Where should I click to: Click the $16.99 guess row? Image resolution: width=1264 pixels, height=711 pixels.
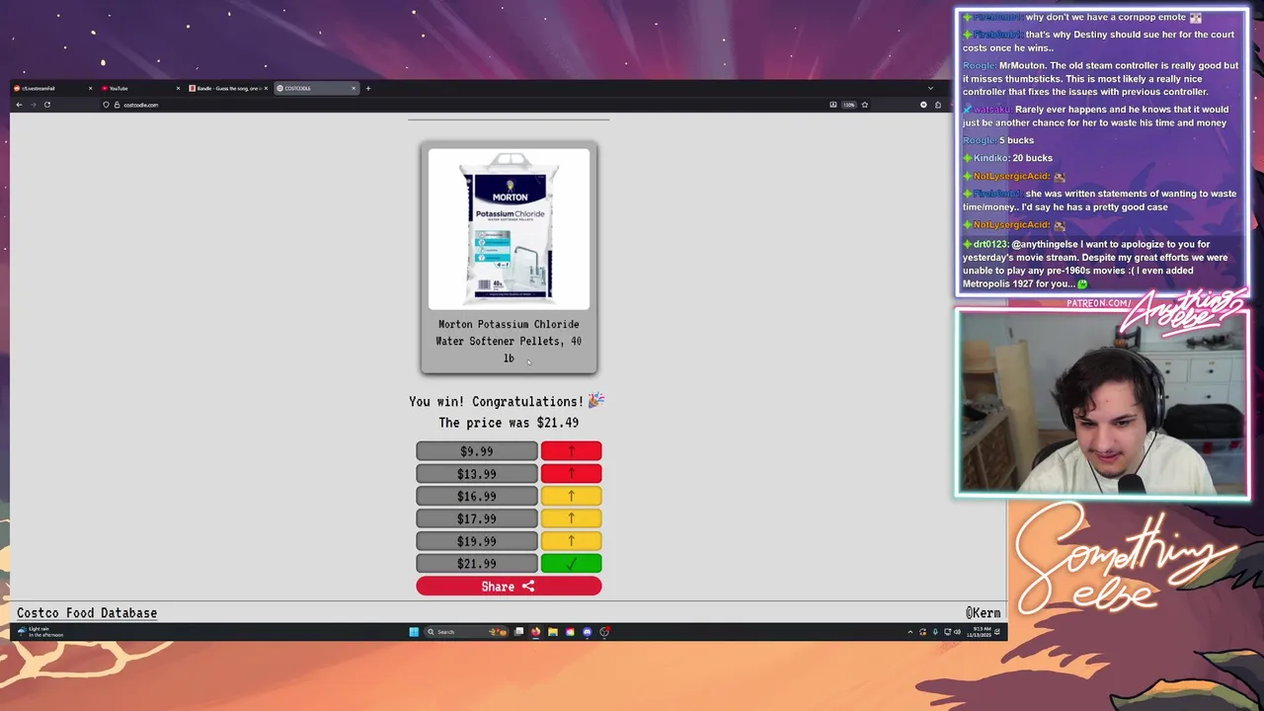477,497
